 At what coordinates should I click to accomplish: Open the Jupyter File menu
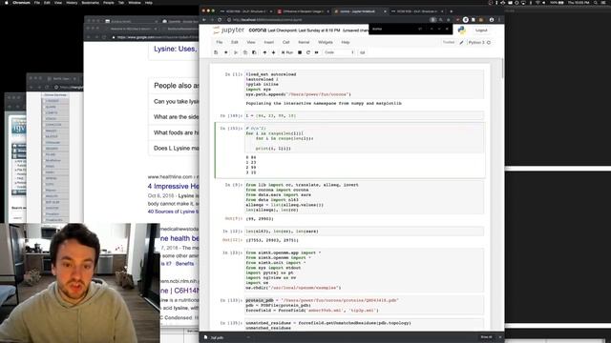220,42
